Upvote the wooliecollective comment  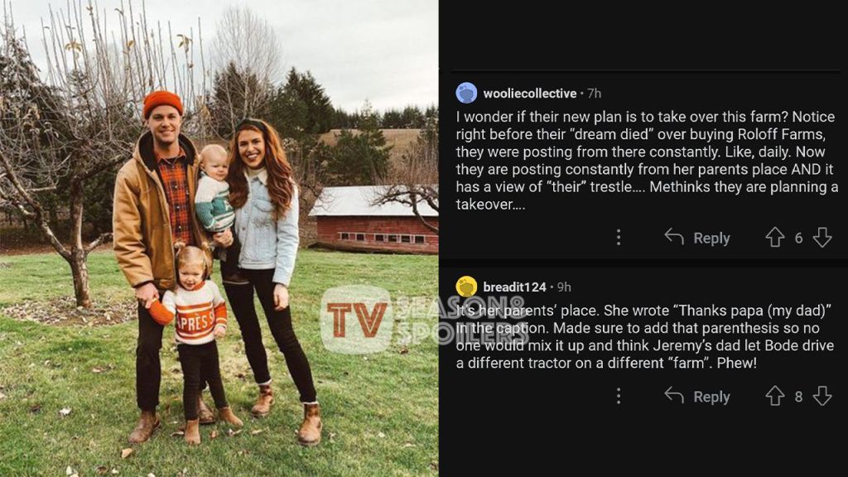774,238
